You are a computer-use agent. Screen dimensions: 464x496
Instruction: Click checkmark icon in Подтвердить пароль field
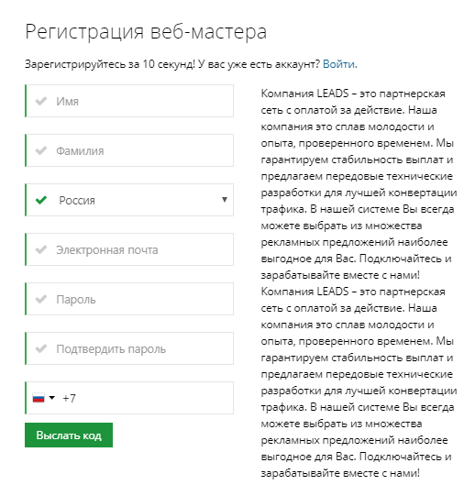click(x=41, y=348)
